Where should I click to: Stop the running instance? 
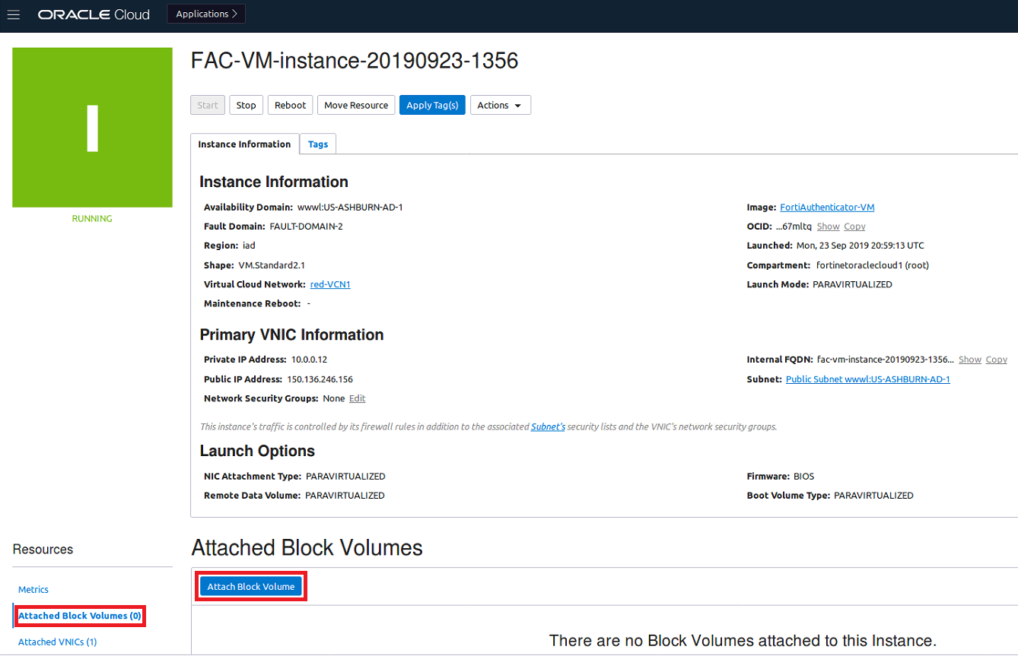246,105
